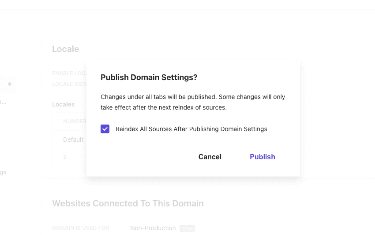The height and width of the screenshot is (235, 375).
Task: Click the NUMBER column header
Action: pyautogui.click(x=75, y=121)
